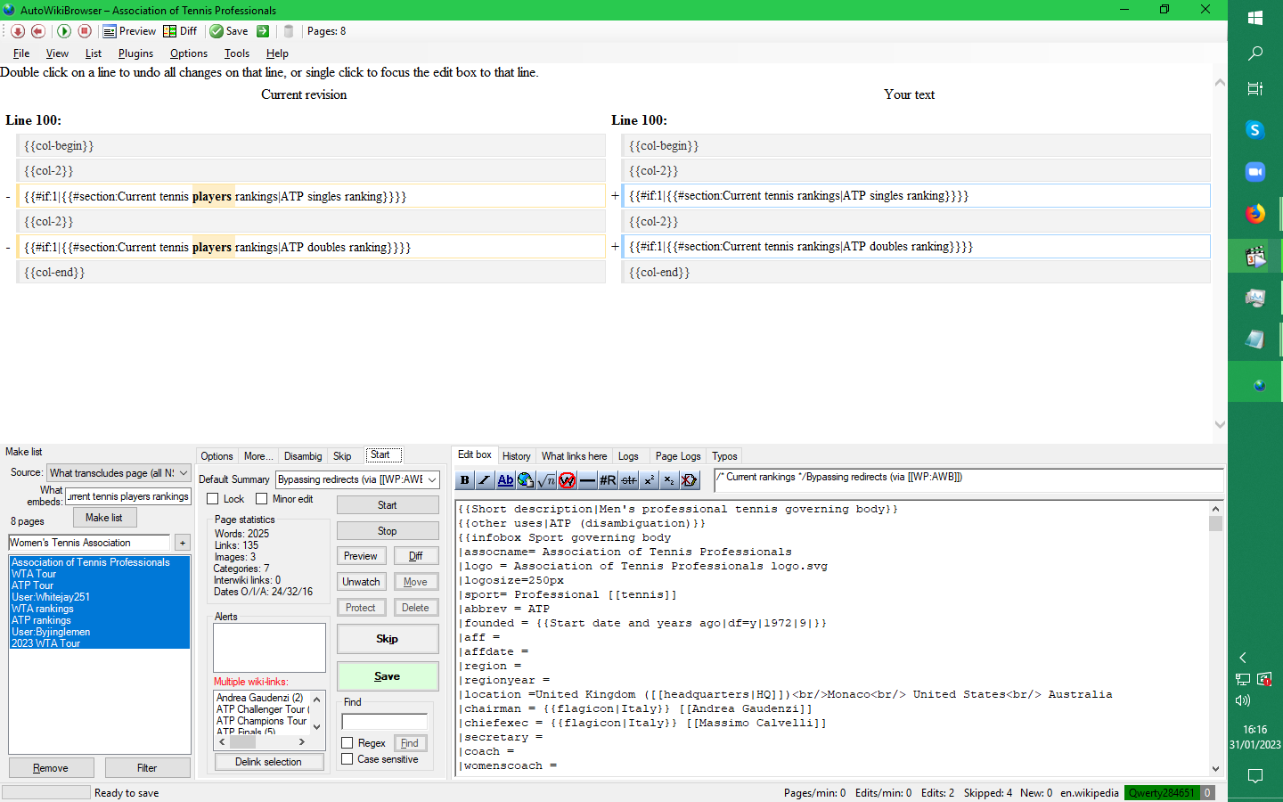This screenshot has width=1283, height=802.
Task: Insert horizontal line icon
Action: [x=587, y=480]
